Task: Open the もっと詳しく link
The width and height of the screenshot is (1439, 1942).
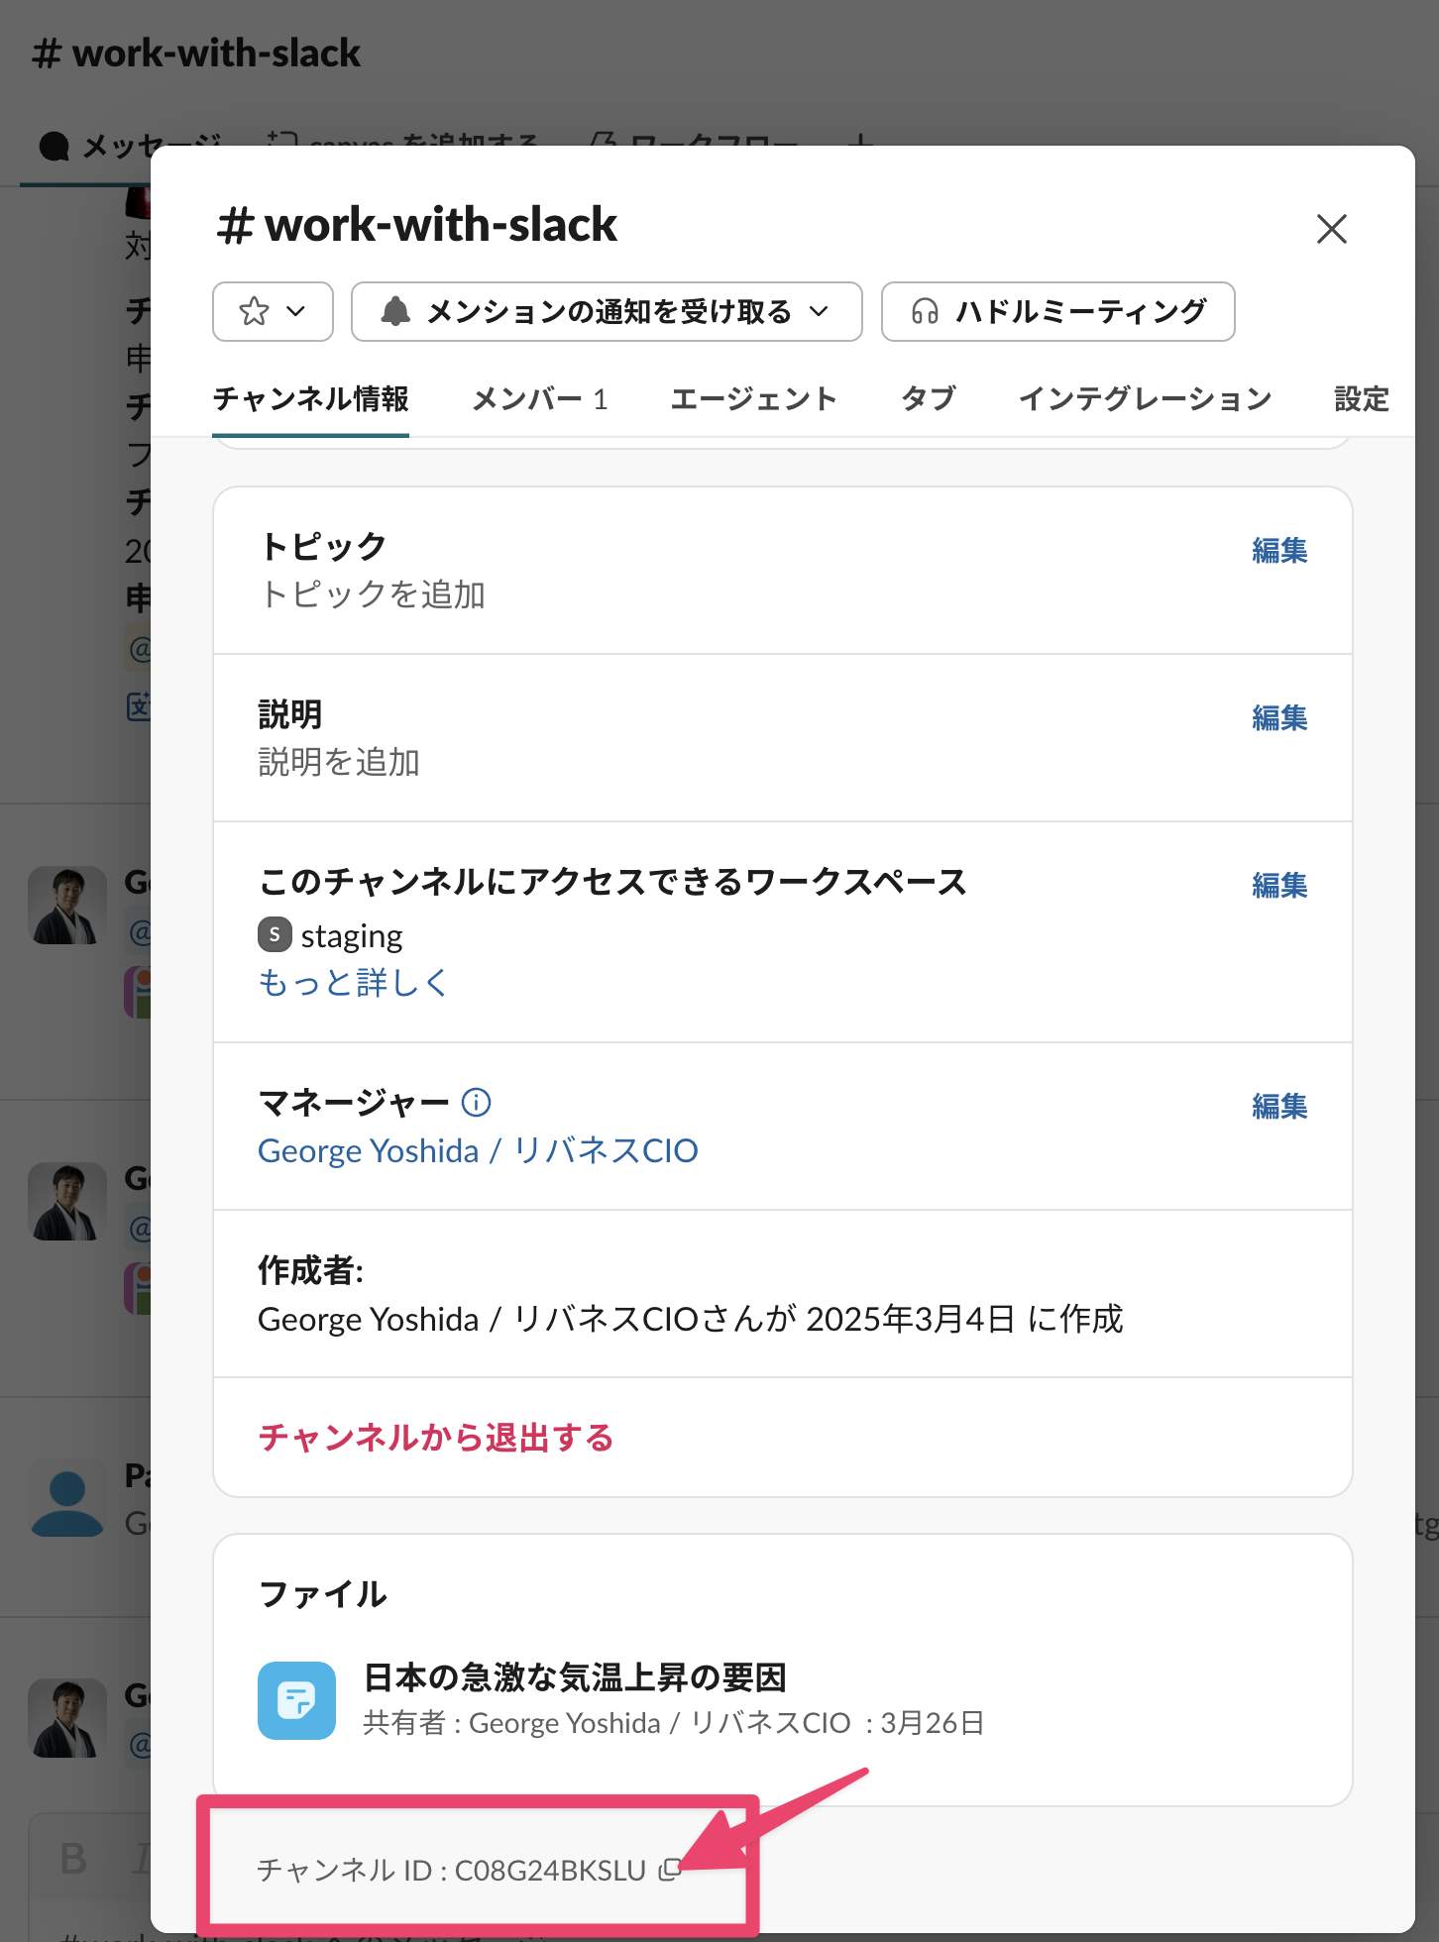Action: (353, 983)
